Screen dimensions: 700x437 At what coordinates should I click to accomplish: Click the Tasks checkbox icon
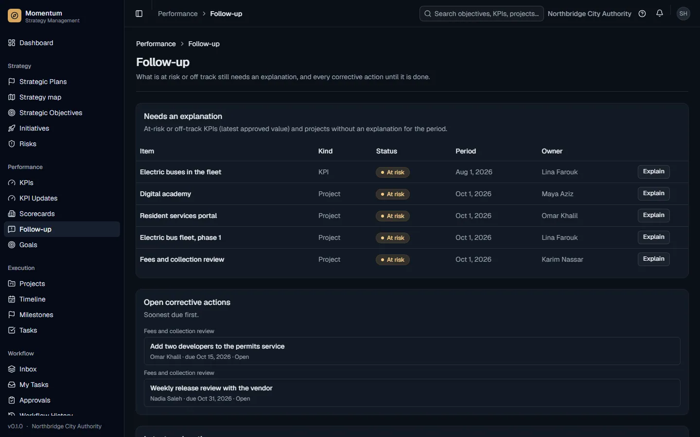coord(12,330)
